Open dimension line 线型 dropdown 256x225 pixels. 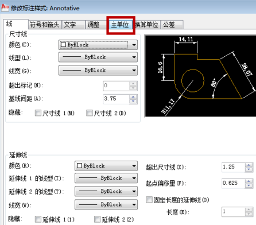click(x=98, y=57)
